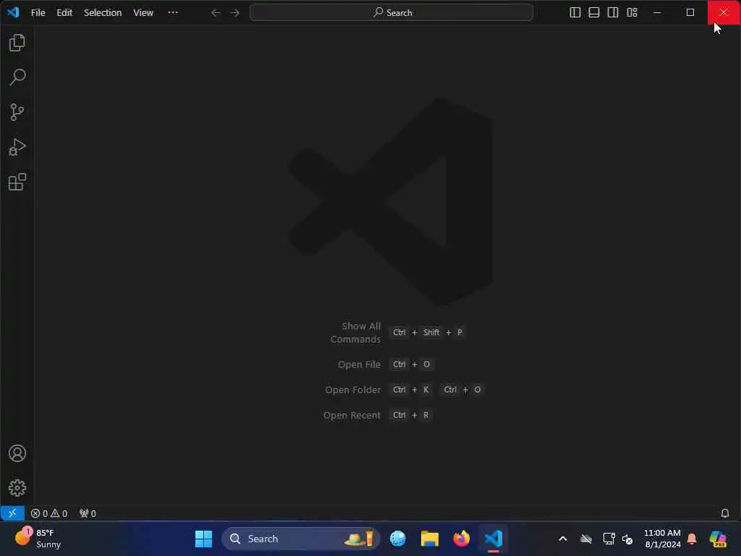
Task: Open the View menu
Action: [143, 13]
